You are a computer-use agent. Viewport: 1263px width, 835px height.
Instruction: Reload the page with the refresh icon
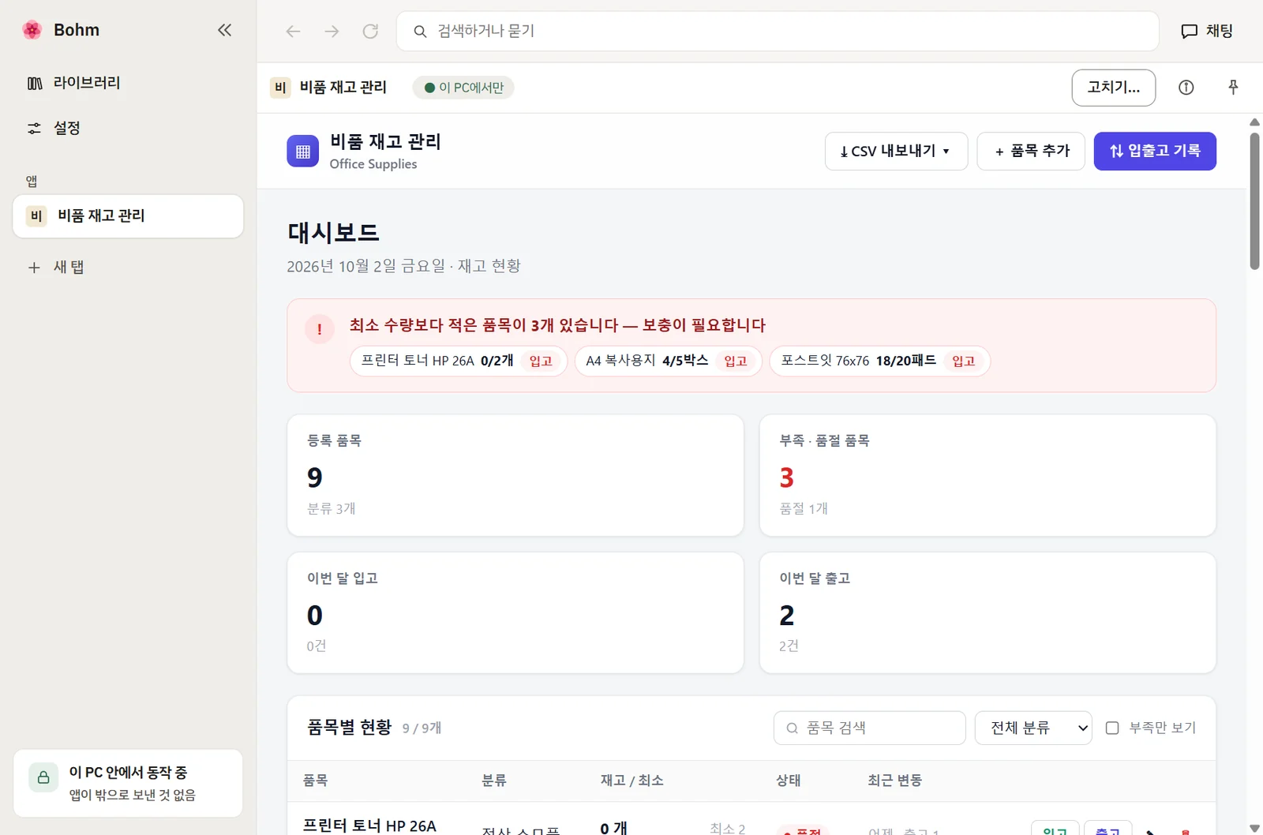pos(370,31)
